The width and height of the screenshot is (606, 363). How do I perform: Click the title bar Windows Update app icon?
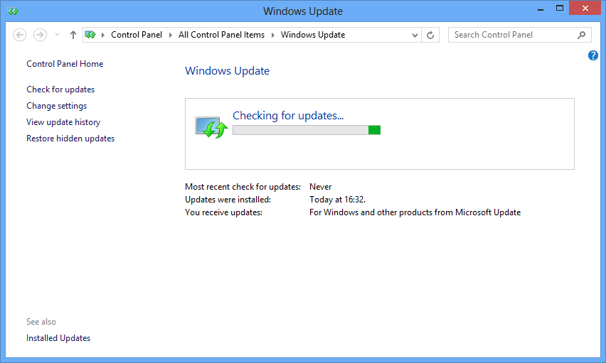[13, 11]
